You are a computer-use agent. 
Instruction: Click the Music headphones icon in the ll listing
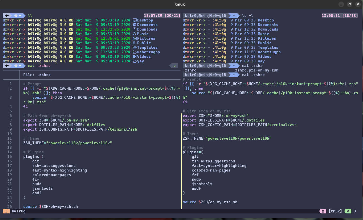tap(134, 34)
